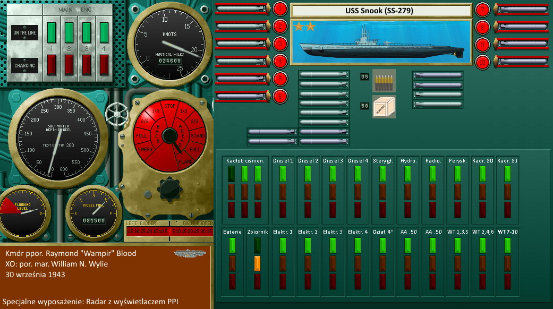The image size is (553, 309).
Task: Click the orange Zbiornik damage indicator
Action: pyautogui.click(x=257, y=263)
